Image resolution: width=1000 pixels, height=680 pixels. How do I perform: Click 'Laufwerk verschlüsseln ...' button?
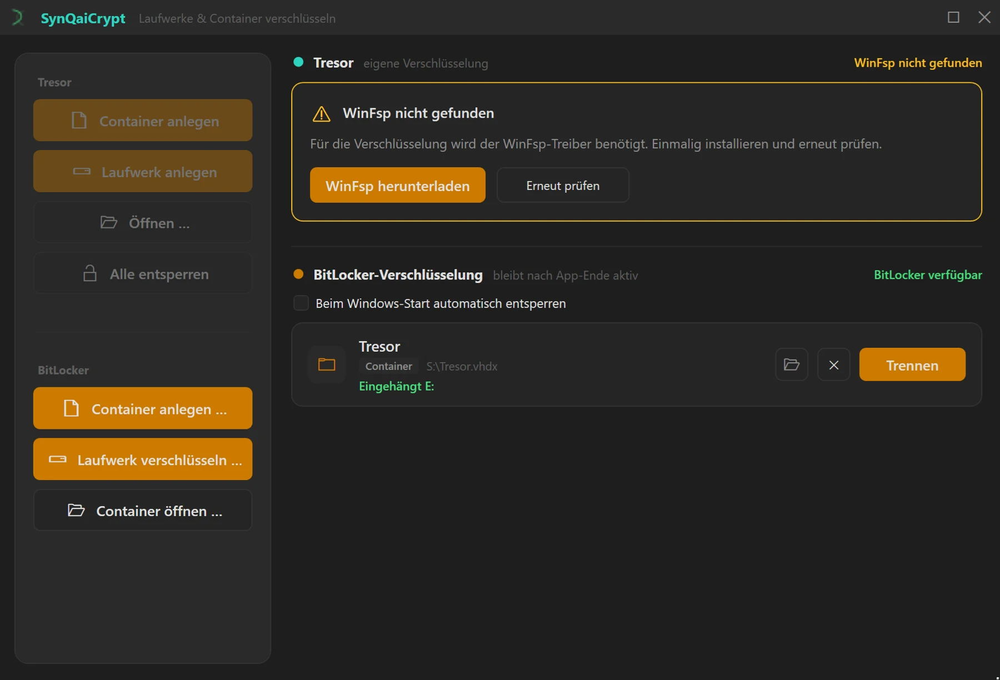143,459
